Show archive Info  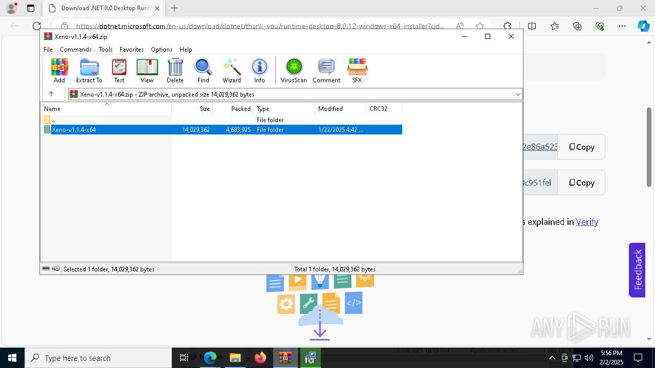tap(259, 71)
